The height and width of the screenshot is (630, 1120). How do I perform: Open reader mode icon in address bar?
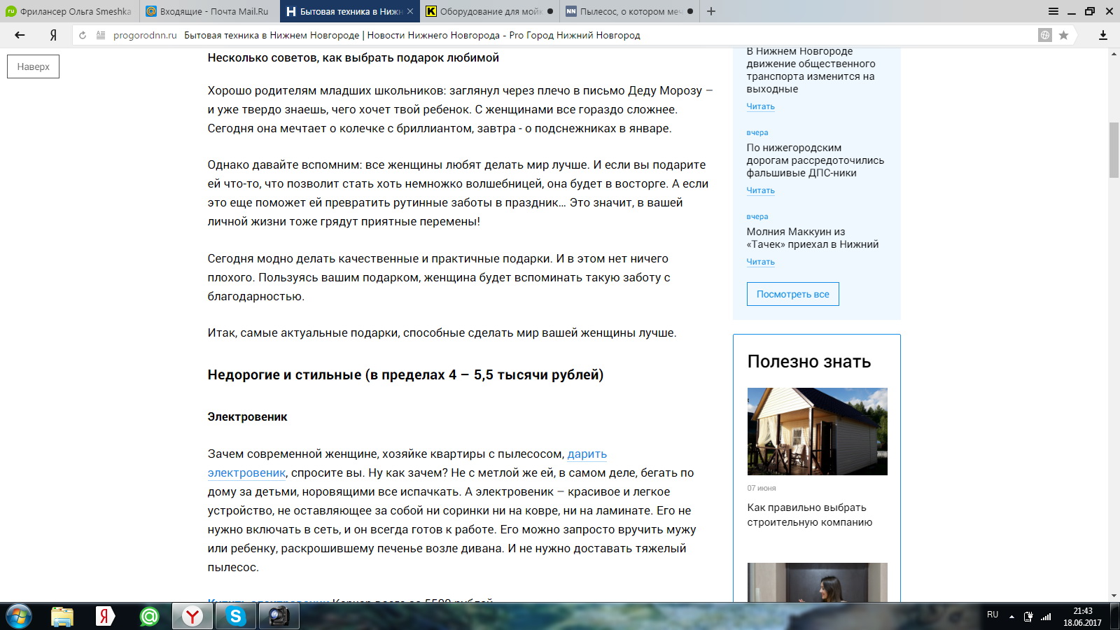coord(101,35)
